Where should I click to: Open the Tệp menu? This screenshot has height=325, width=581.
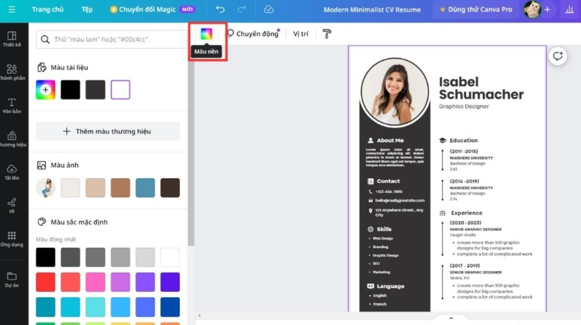tap(87, 9)
